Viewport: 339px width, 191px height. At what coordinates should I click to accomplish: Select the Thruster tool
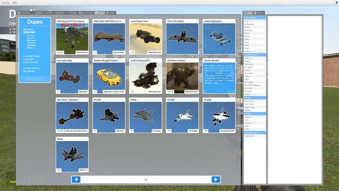point(255,91)
